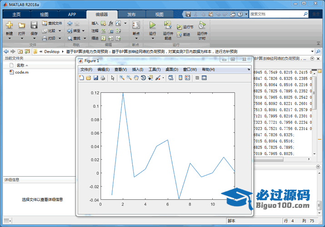Select Rotate 3D tool in Figure 1 toolbar
Viewport: 325px width, 227px height.
(x=143, y=78)
